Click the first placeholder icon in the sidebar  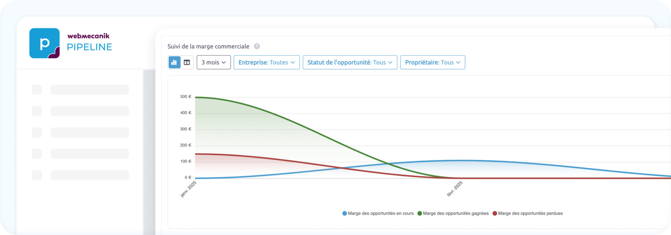tap(37, 90)
